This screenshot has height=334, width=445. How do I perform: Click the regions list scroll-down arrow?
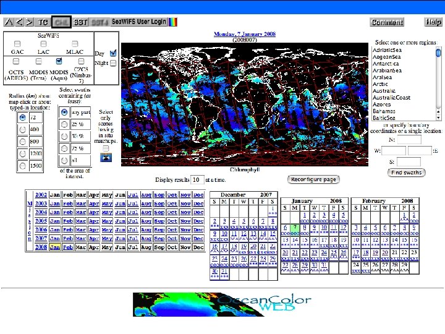(x=438, y=118)
